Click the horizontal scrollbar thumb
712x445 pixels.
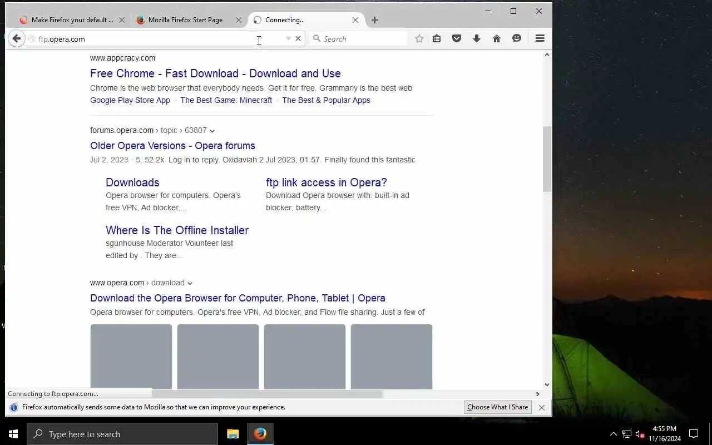pyautogui.click(x=267, y=394)
